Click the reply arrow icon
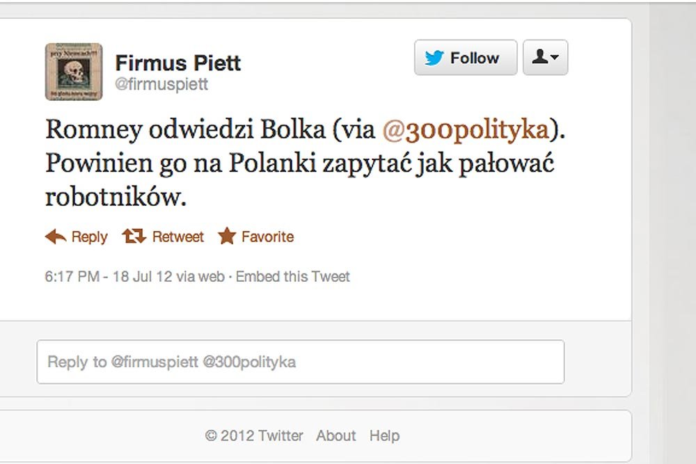696x464 pixels. [56, 237]
